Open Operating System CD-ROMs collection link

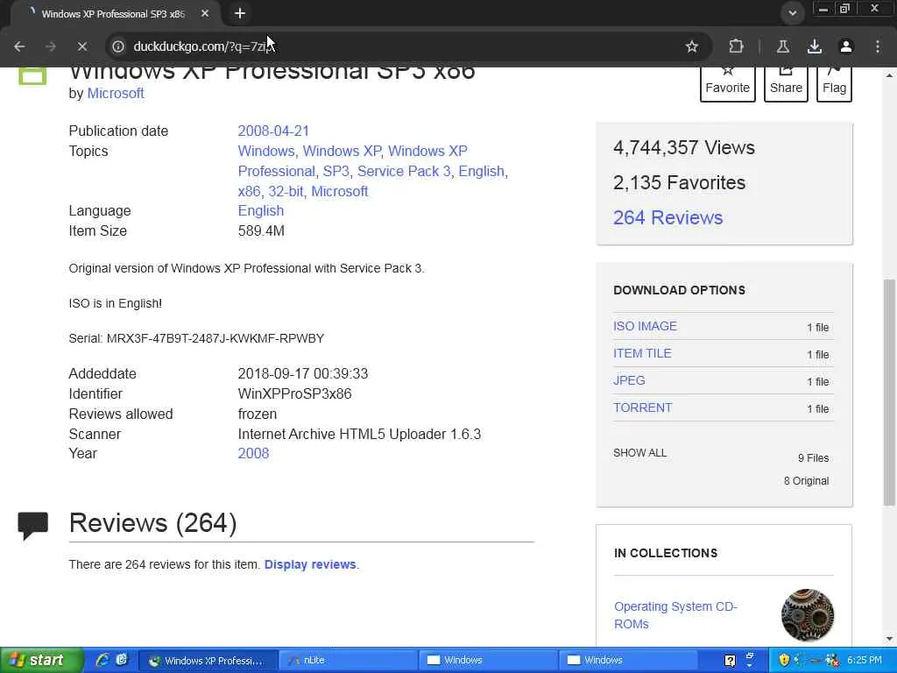tap(675, 615)
